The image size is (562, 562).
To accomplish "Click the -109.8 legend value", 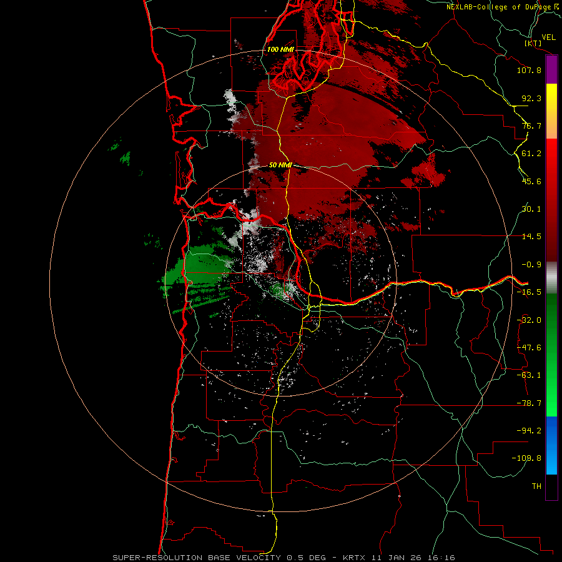I will point(526,458).
